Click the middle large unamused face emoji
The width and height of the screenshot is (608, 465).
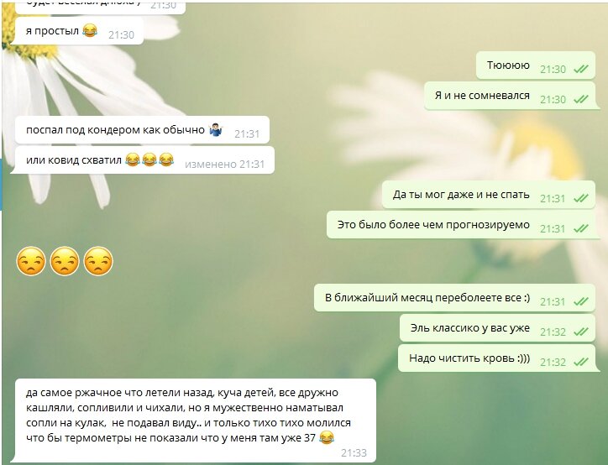(x=65, y=261)
